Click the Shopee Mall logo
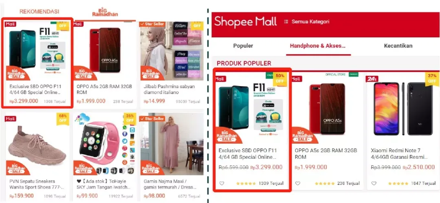 (x=246, y=22)
